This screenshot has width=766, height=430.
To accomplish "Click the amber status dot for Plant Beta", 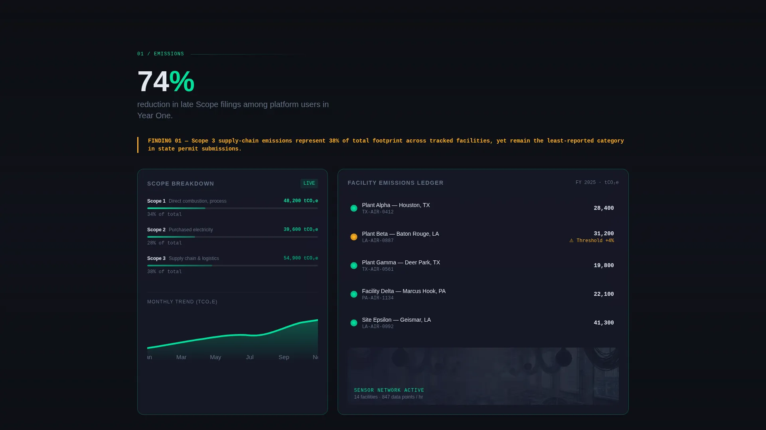I will pos(353,237).
